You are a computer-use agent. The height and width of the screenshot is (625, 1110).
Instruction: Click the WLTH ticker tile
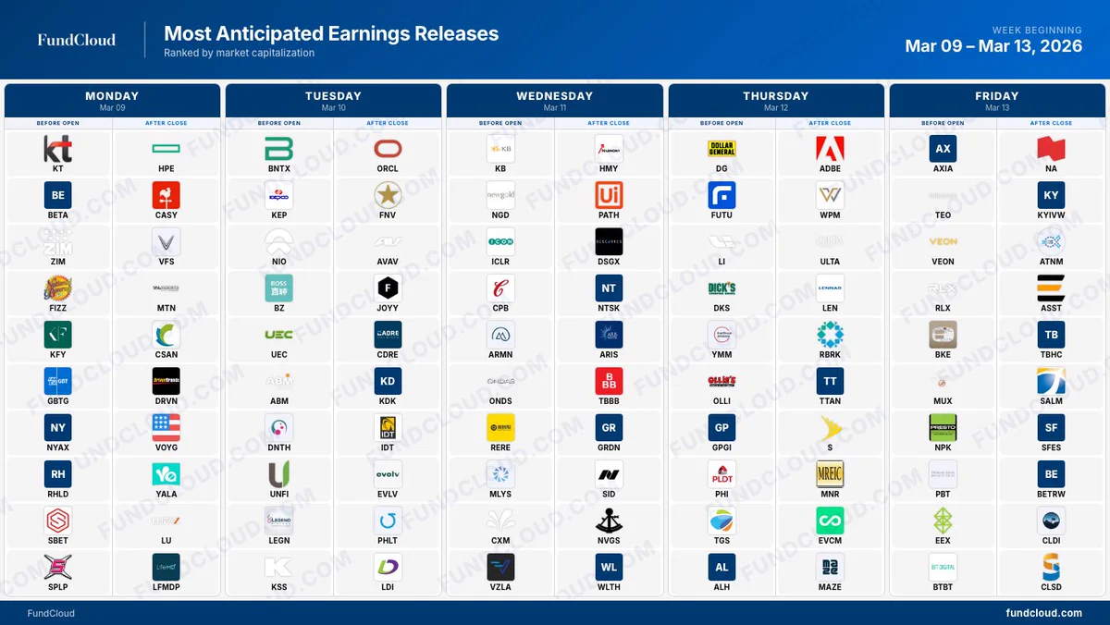[x=609, y=572]
